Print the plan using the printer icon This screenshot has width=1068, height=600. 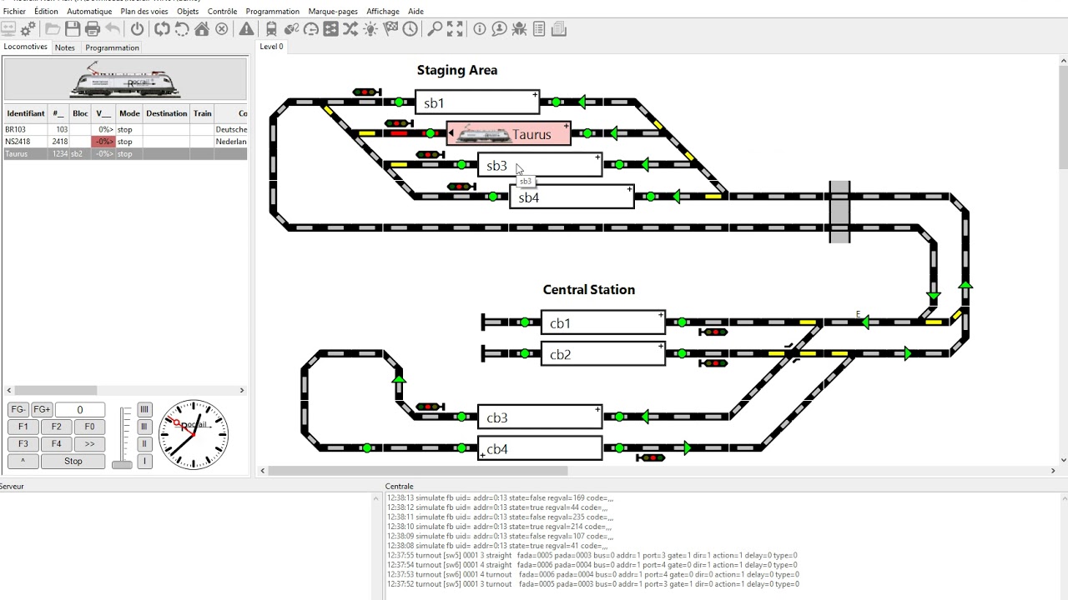(x=93, y=29)
